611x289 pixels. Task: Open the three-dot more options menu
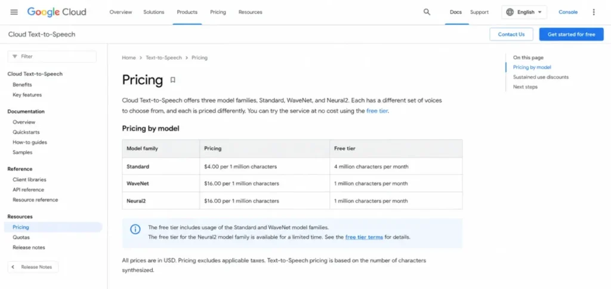(x=594, y=12)
